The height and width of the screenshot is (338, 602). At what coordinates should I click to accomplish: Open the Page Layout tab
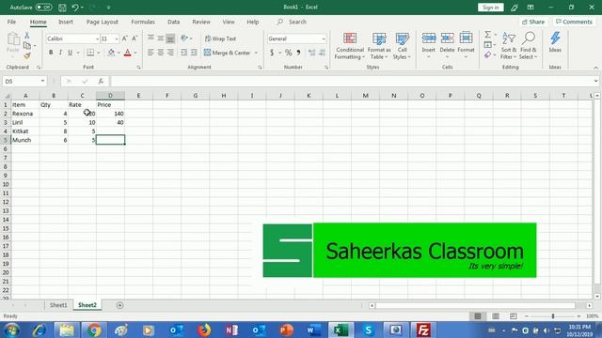tap(103, 22)
